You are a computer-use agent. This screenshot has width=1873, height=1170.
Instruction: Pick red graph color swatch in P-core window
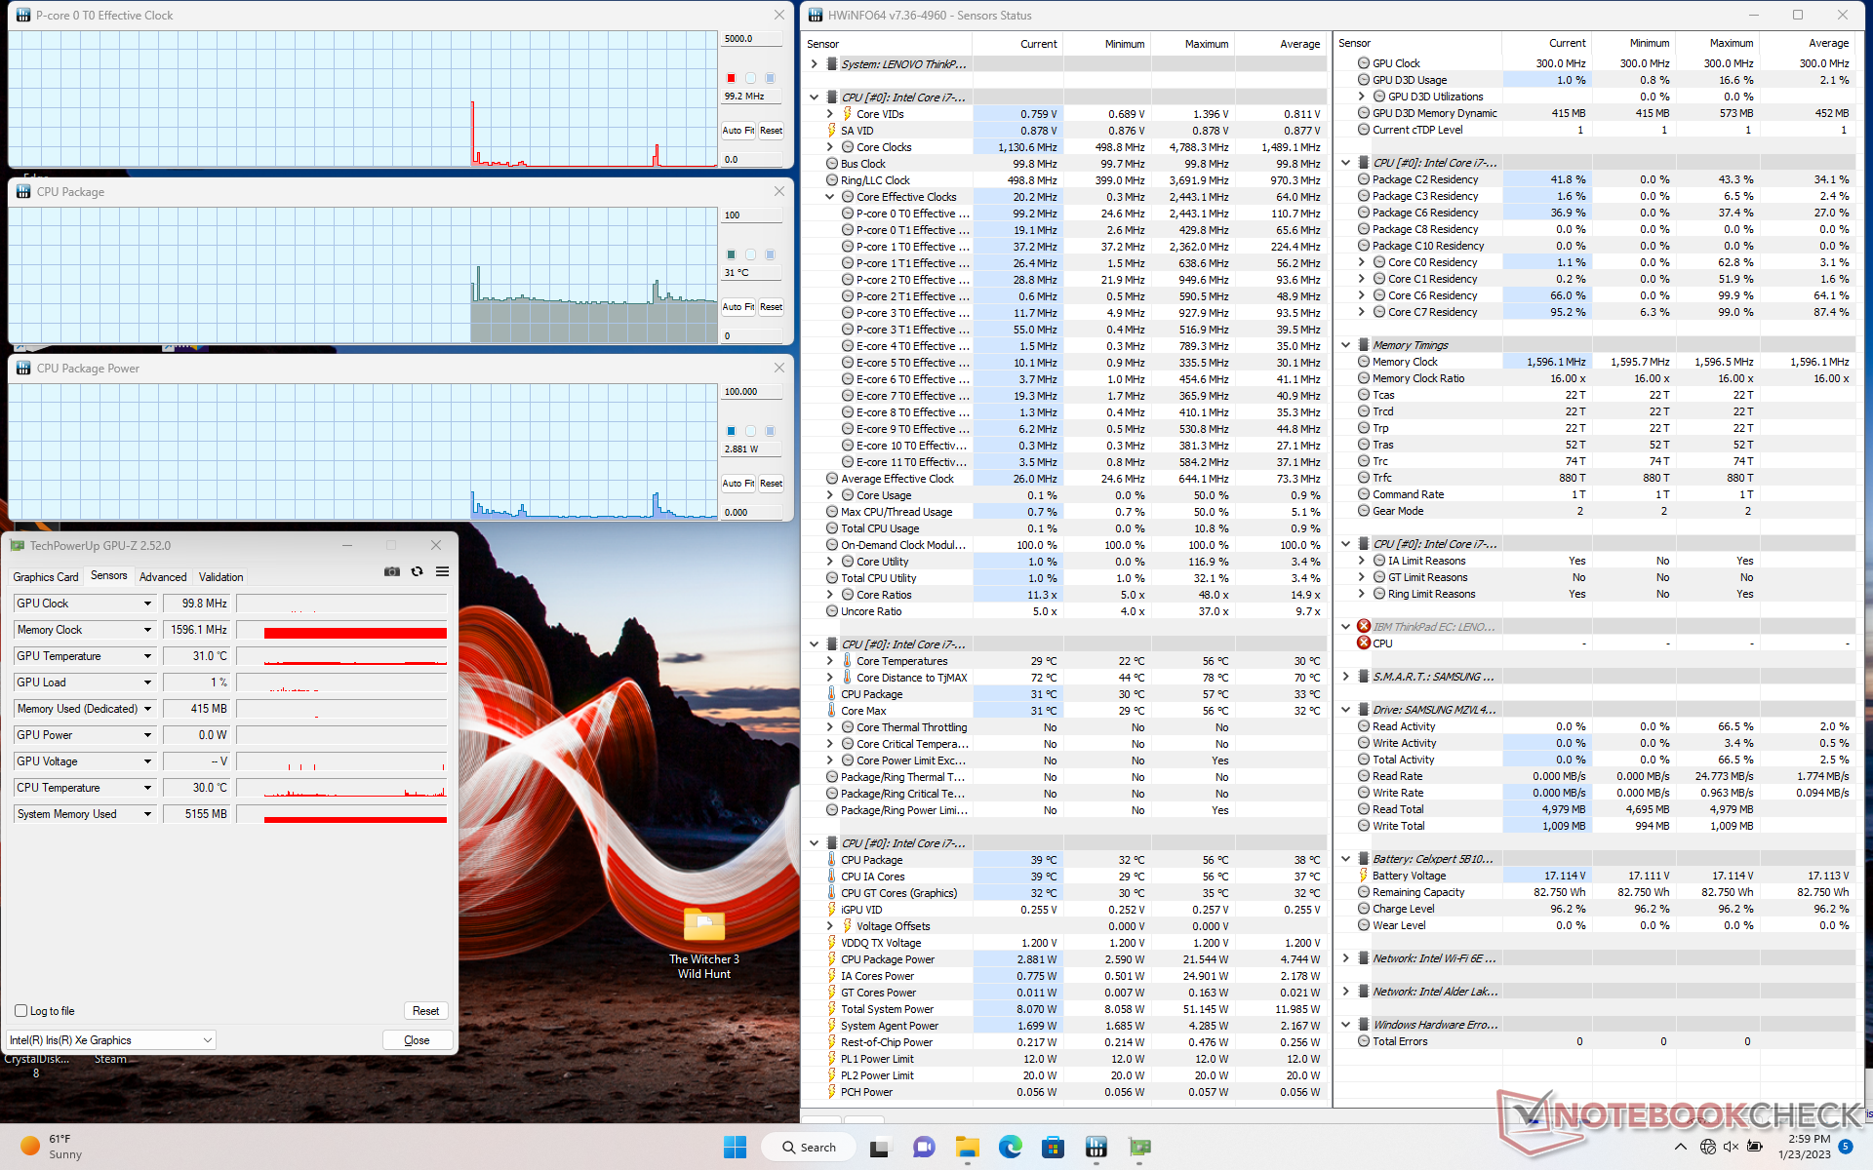[731, 78]
